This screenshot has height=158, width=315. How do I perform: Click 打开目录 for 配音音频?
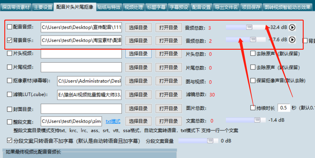coord(169,28)
